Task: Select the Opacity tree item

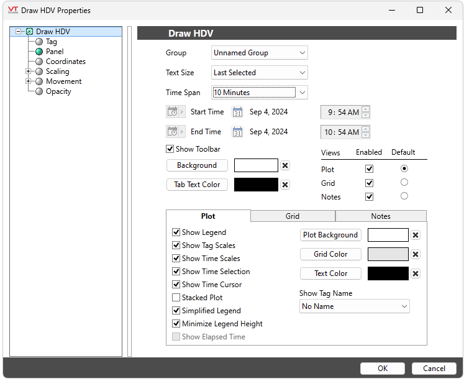Action: (58, 91)
